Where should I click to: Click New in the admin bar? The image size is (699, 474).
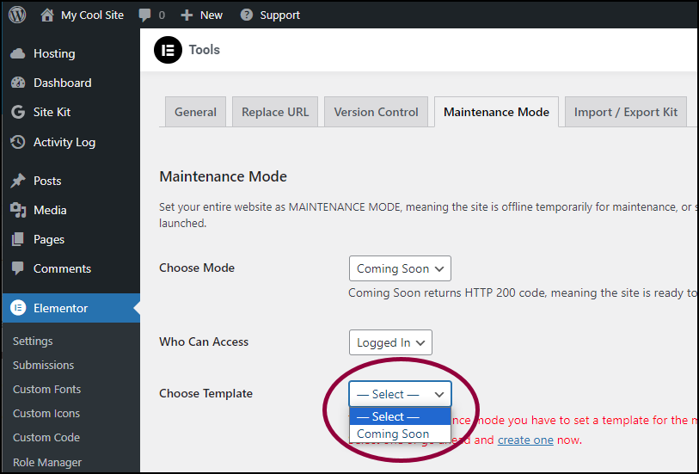point(212,15)
